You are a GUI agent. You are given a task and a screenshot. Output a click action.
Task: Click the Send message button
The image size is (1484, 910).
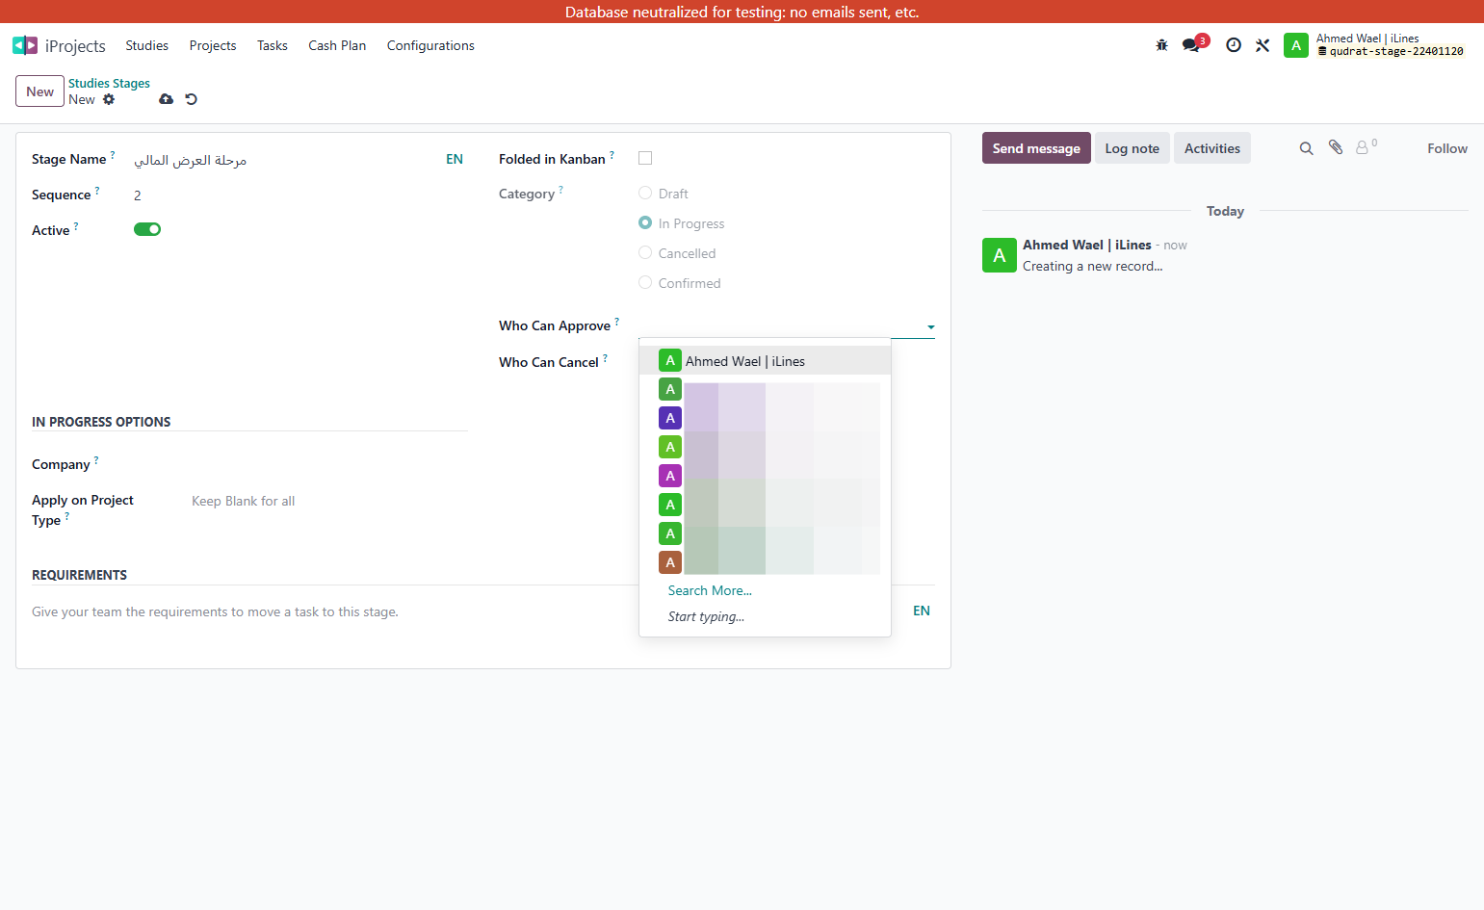click(x=1036, y=148)
